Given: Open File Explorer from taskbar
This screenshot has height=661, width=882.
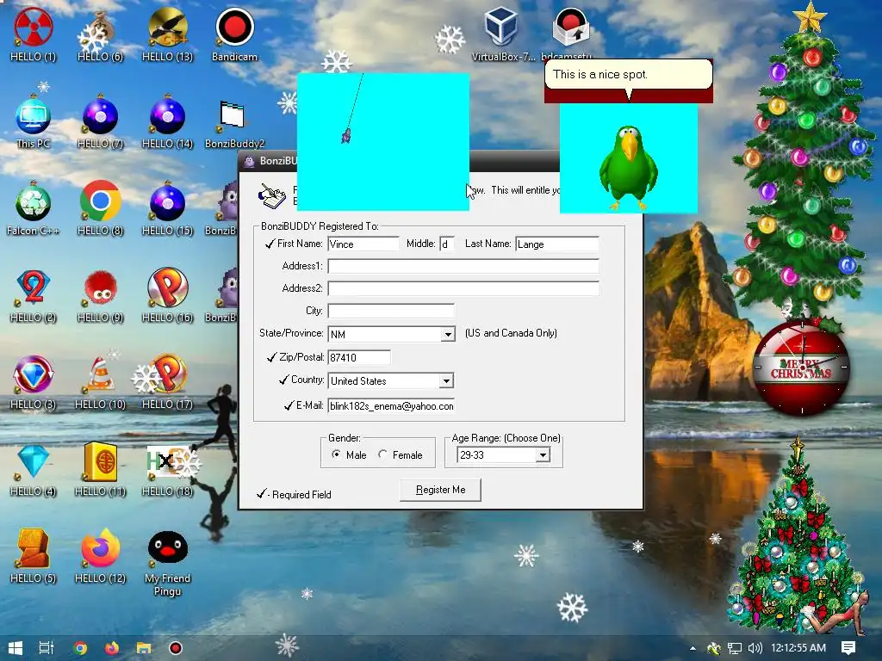Looking at the screenshot, I should click(144, 648).
